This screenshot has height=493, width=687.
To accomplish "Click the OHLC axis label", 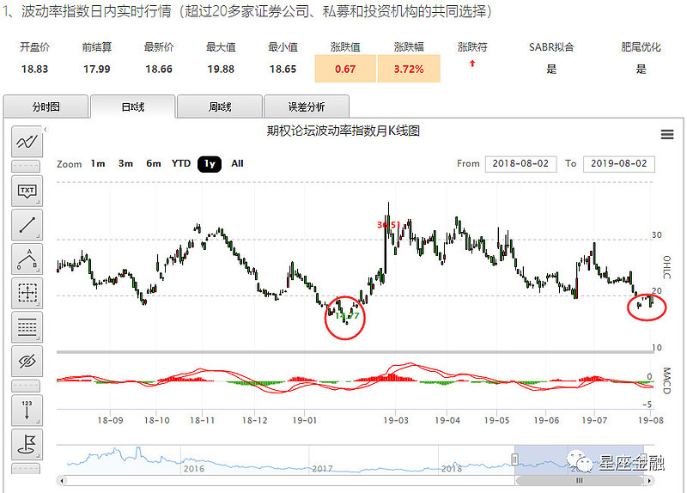I will tap(666, 267).
